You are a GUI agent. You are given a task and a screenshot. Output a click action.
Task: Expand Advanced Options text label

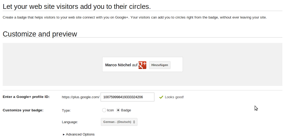tap(80, 134)
